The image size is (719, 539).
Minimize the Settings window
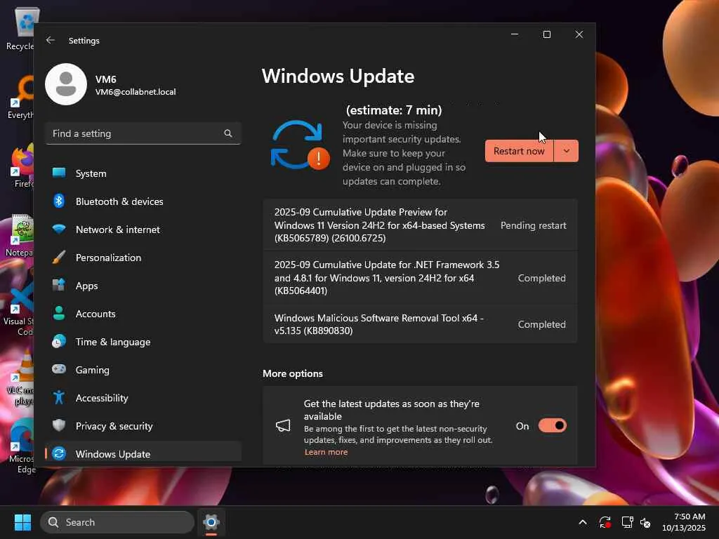tap(515, 34)
